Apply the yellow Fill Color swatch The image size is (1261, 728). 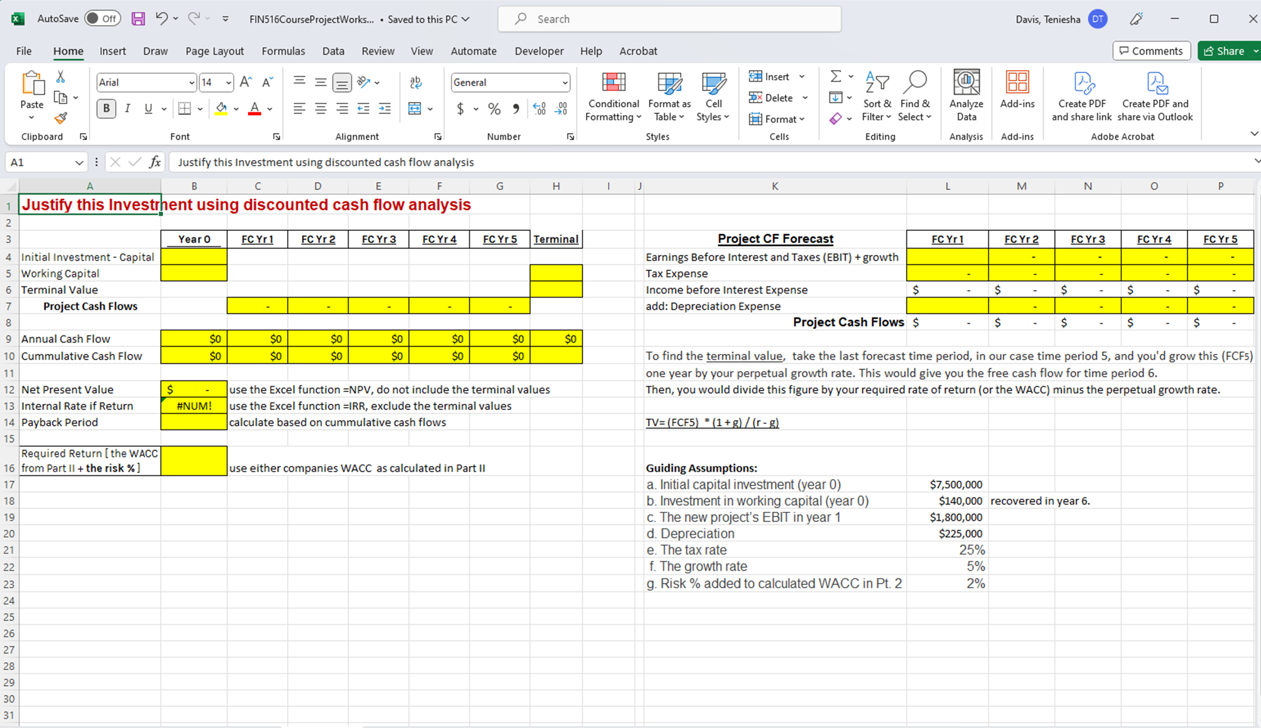[221, 108]
